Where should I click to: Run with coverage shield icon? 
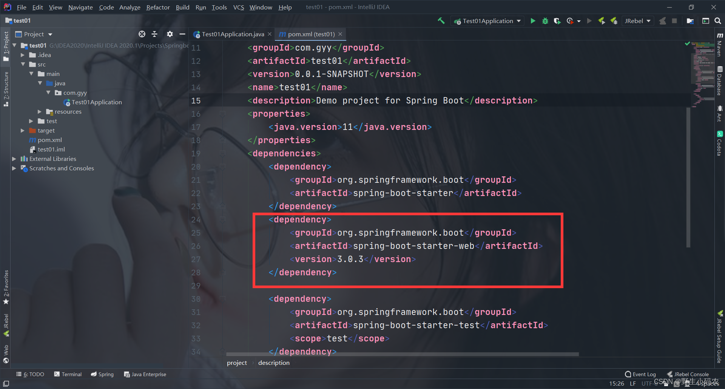pyautogui.click(x=557, y=21)
